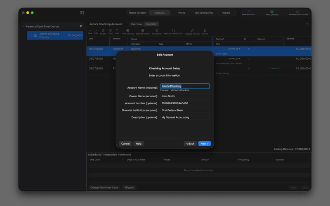Click the Next > button

(x=204, y=143)
